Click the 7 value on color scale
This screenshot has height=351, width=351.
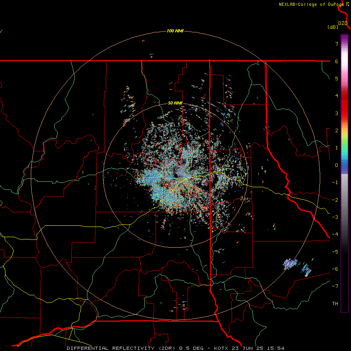point(337,44)
